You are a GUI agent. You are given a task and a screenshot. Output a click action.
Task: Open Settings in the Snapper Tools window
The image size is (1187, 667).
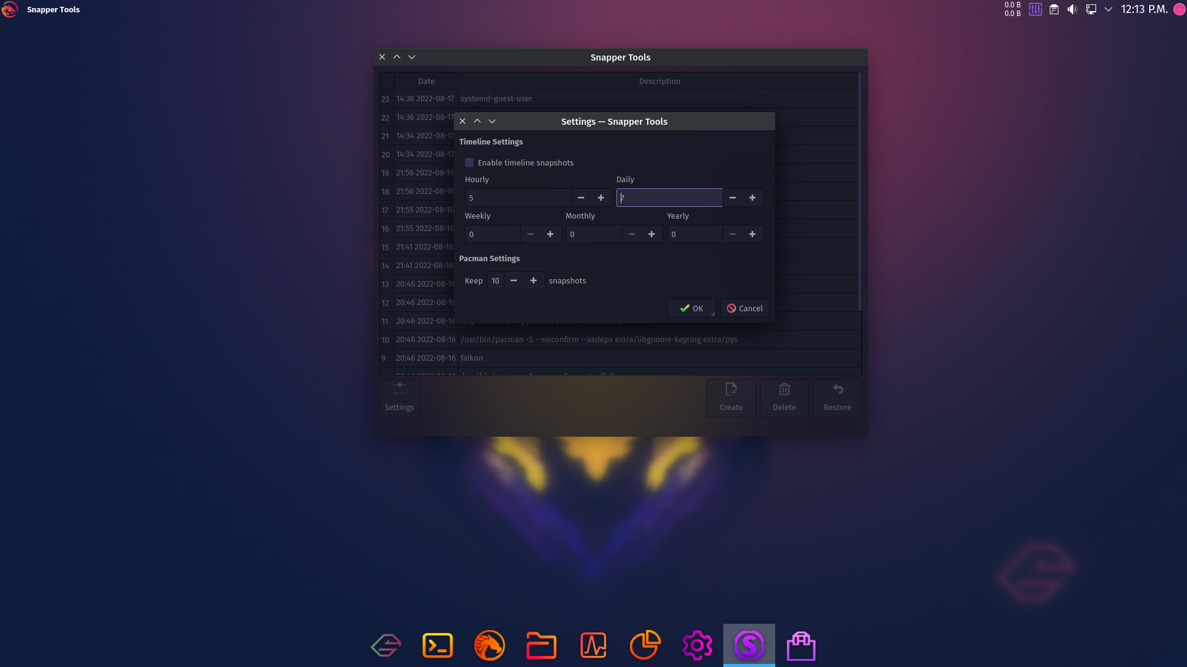[x=399, y=398]
